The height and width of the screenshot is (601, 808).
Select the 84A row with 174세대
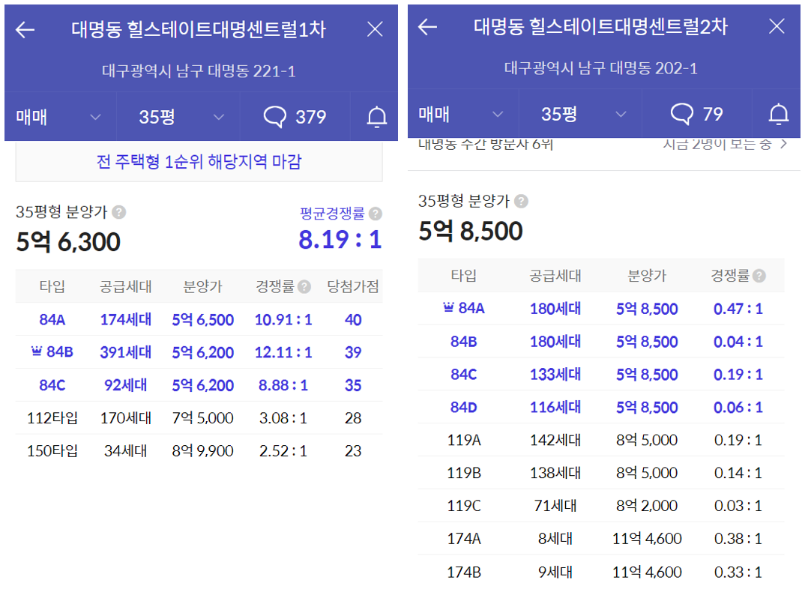(x=199, y=319)
